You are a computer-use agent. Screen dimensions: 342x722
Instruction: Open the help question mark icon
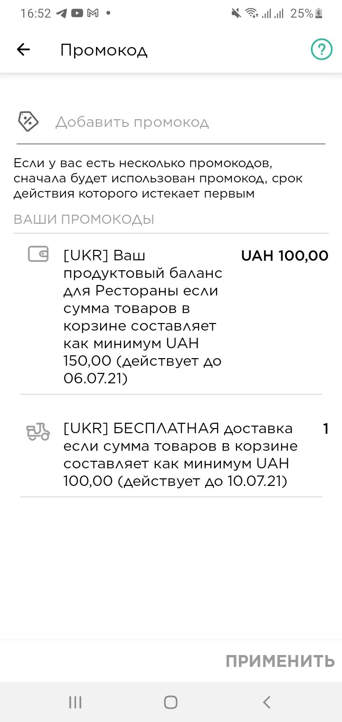(322, 49)
